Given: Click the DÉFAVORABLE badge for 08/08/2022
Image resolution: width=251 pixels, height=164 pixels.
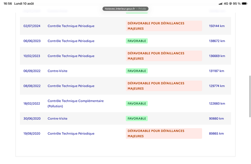Looking at the screenshot, I should 164,86.
